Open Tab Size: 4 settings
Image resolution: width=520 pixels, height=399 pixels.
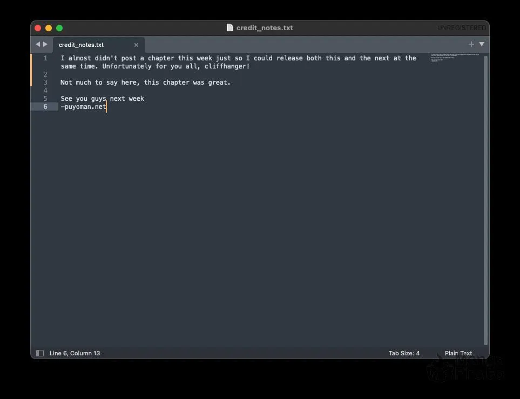(x=404, y=353)
